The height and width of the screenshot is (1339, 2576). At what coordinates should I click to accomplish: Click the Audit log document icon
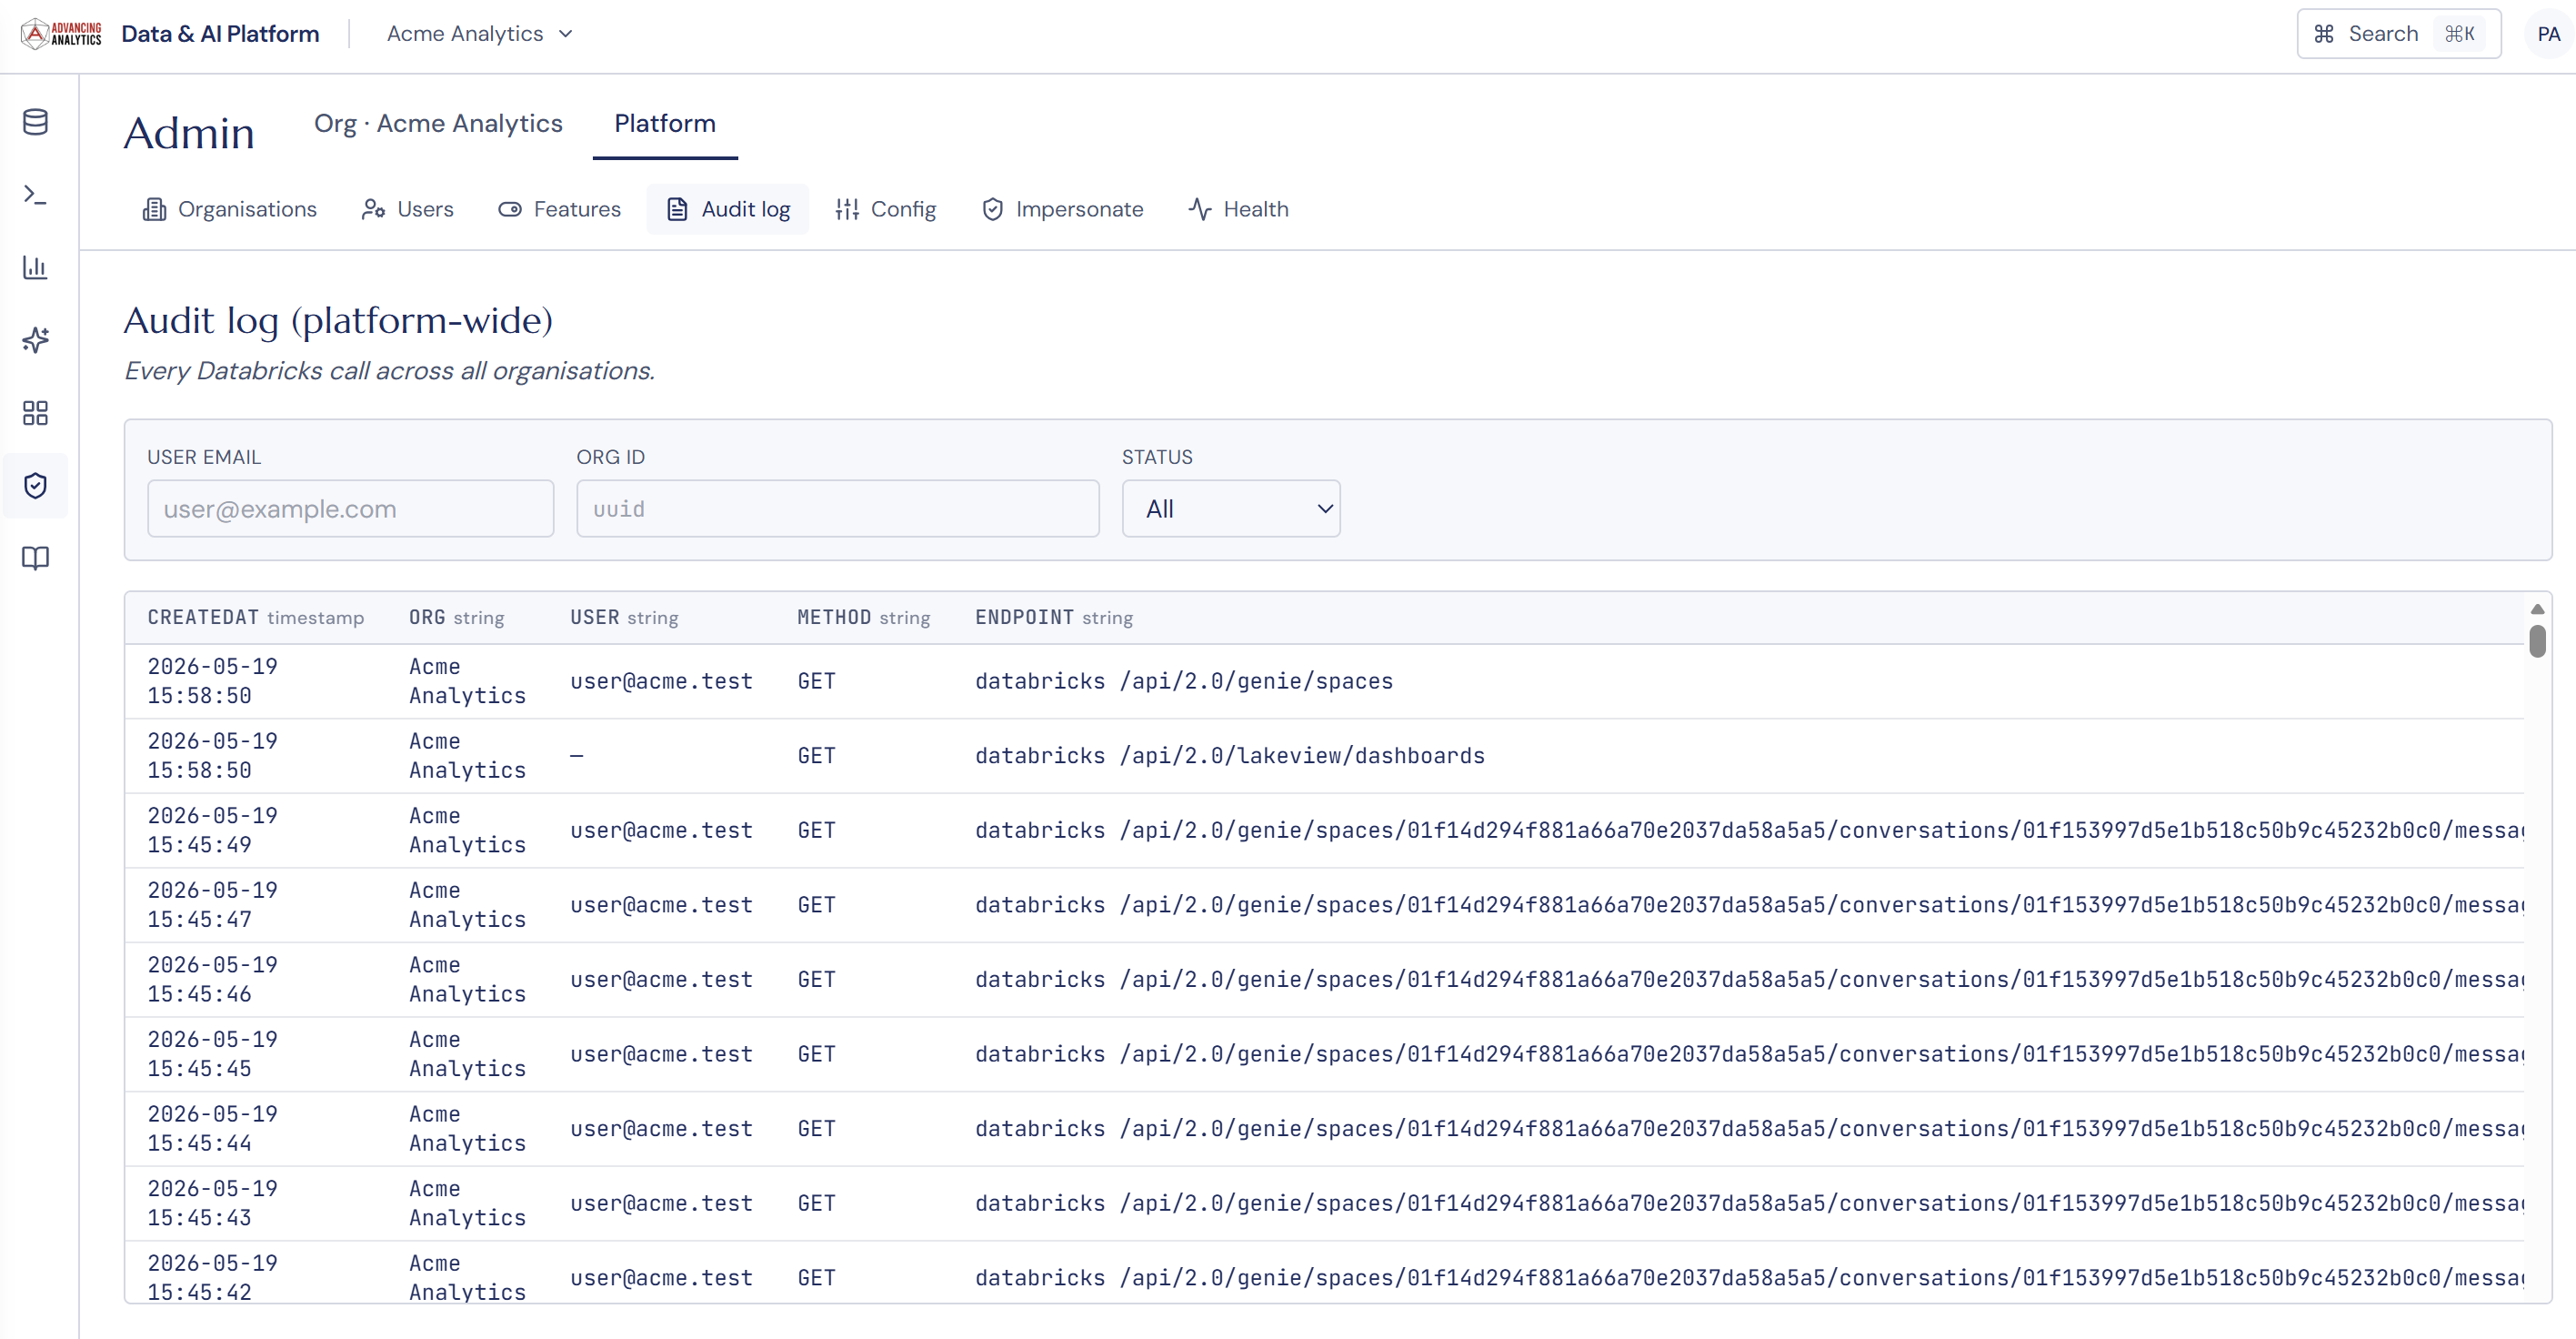pos(677,209)
